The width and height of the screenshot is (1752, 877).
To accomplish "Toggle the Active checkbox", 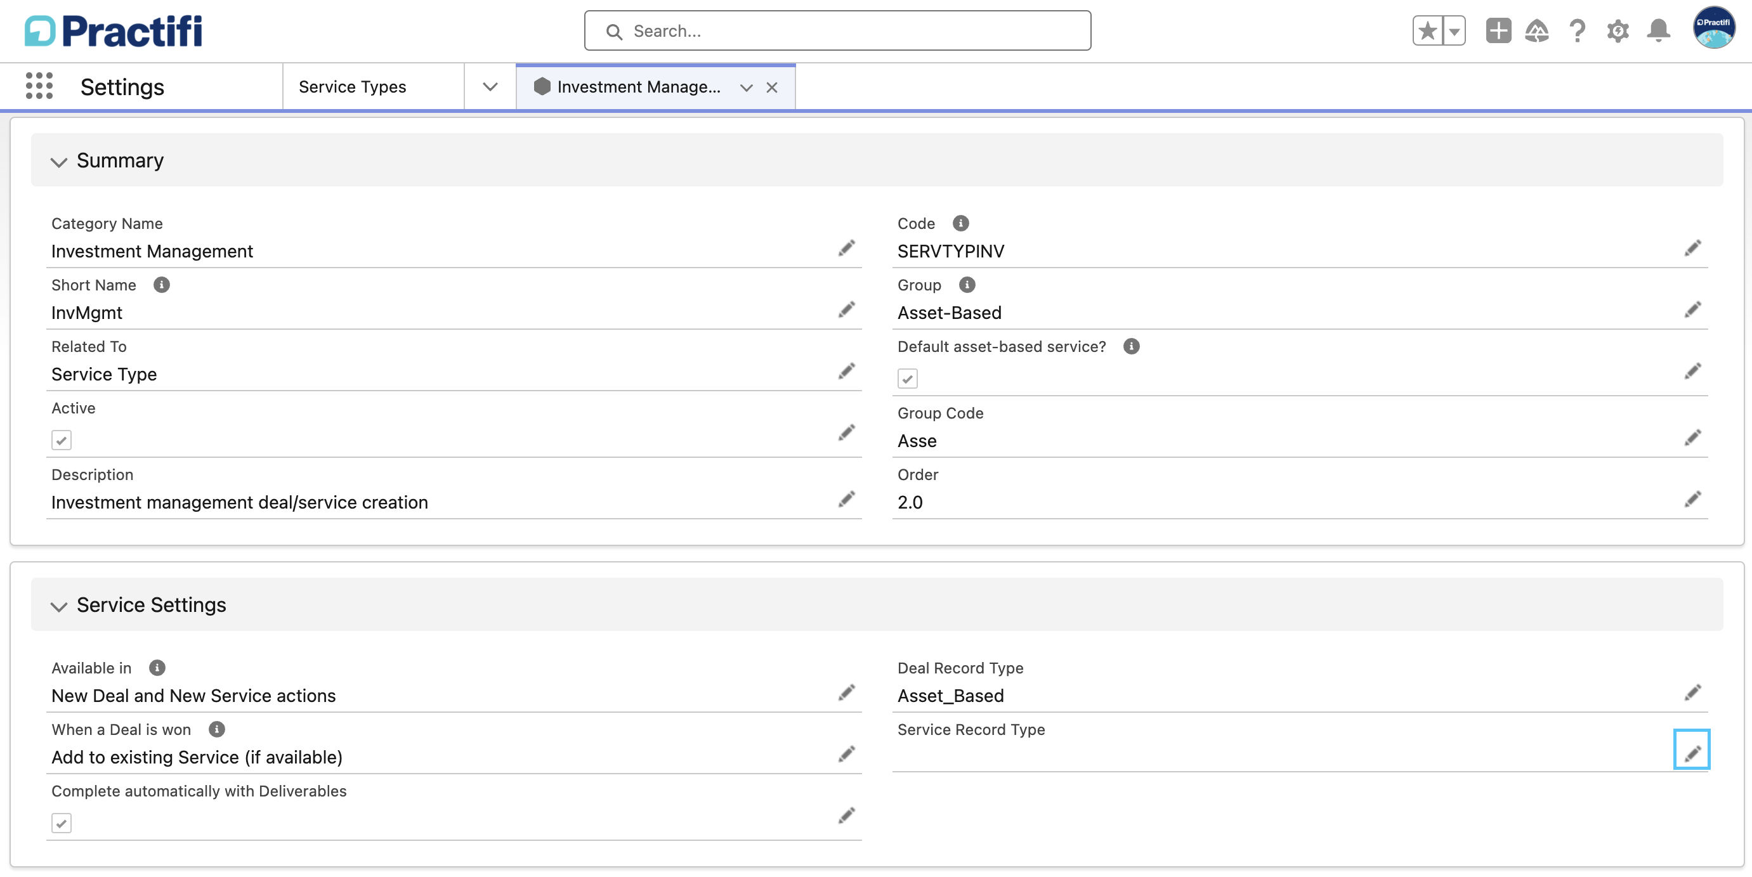I will (61, 441).
